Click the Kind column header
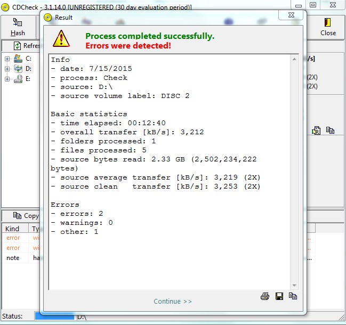 pos(13,229)
